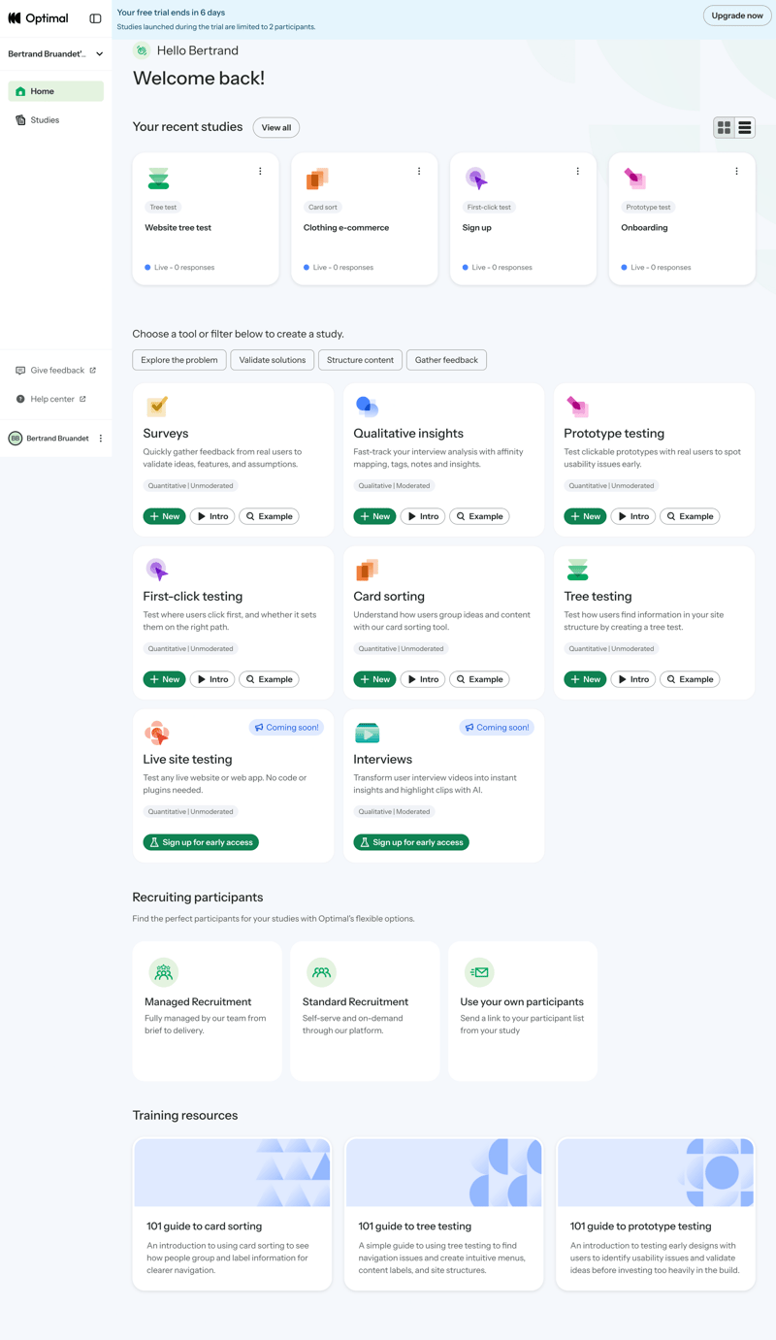Create a New Card sorting study
Image resolution: width=776 pixels, height=1340 pixels.
tap(374, 679)
